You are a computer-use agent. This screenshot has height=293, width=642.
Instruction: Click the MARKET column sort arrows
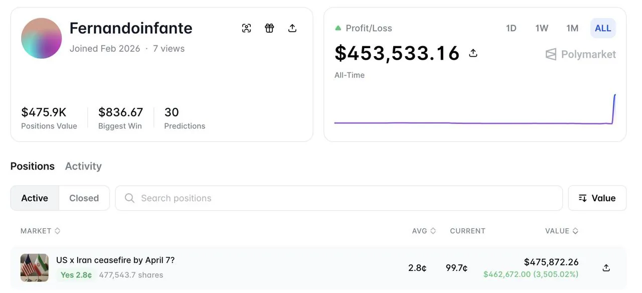pos(57,231)
